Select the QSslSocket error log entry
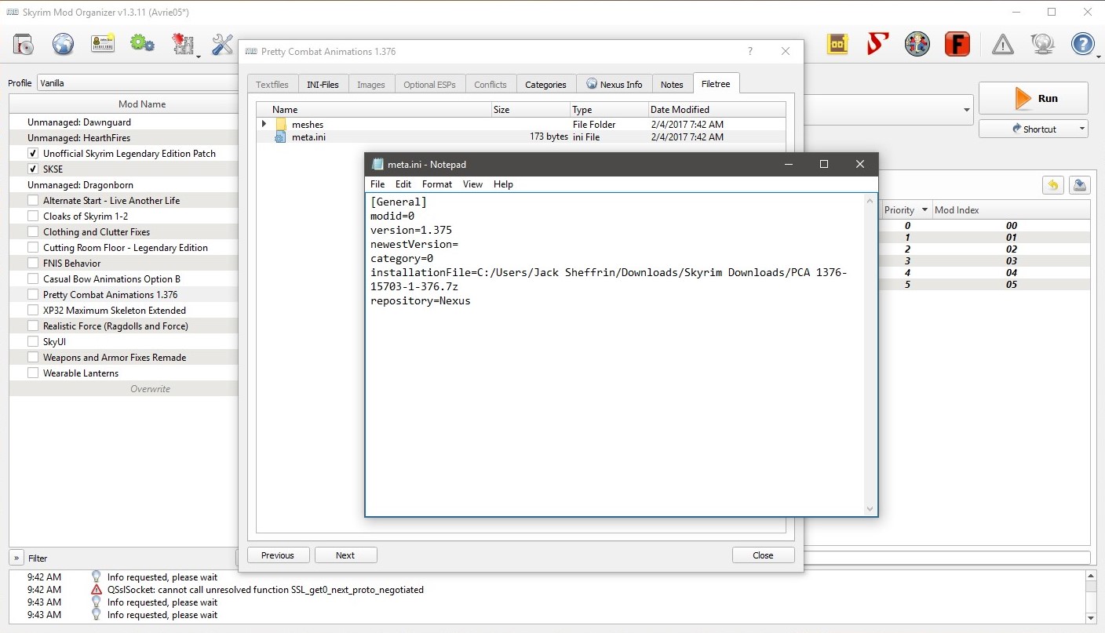Screen dimensions: 1105x633 265,590
